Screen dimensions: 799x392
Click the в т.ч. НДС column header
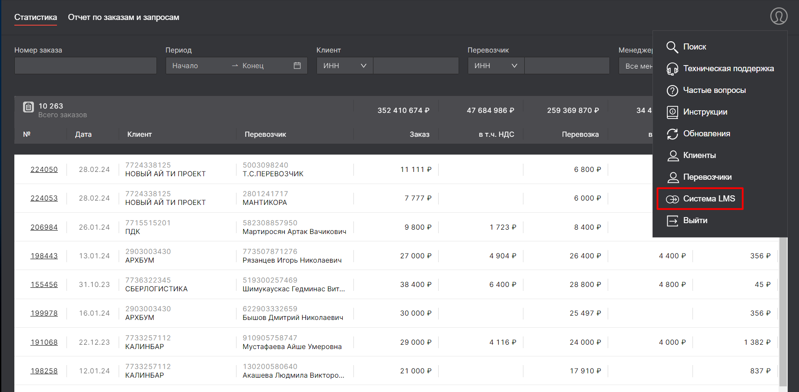(496, 134)
